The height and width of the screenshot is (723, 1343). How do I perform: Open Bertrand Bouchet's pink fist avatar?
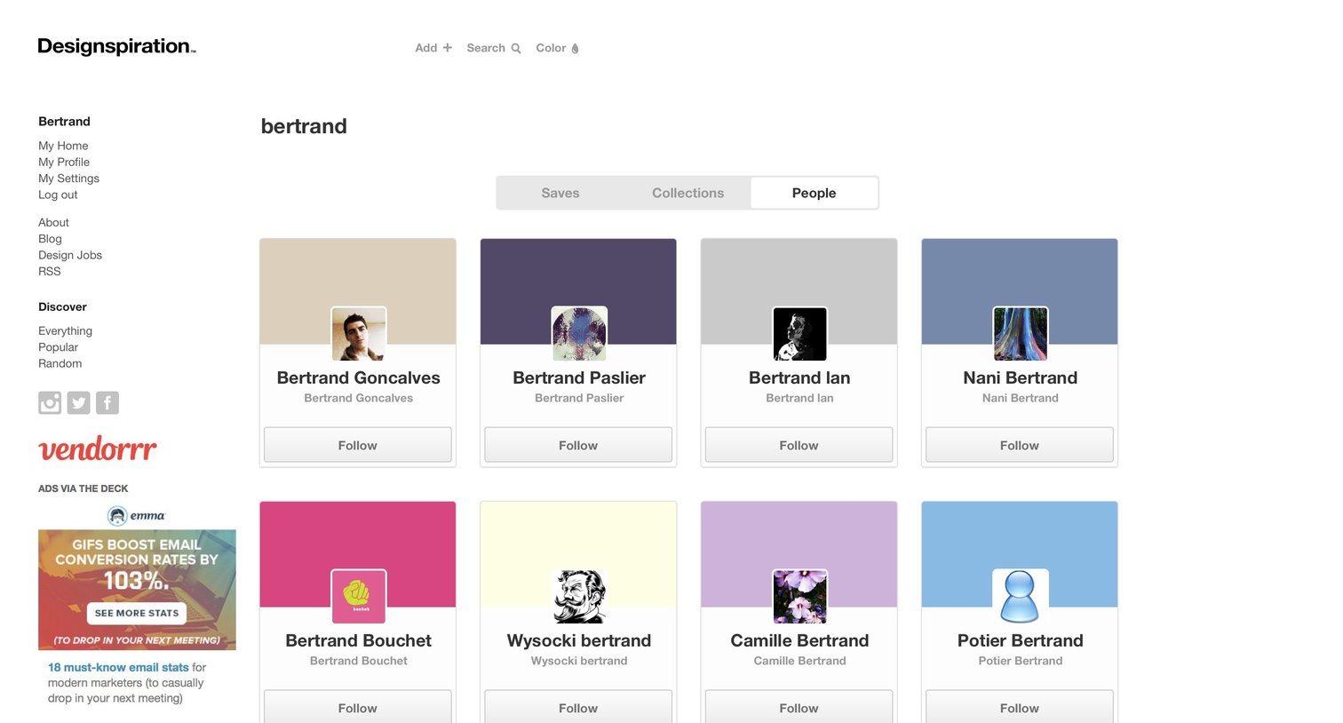359,597
